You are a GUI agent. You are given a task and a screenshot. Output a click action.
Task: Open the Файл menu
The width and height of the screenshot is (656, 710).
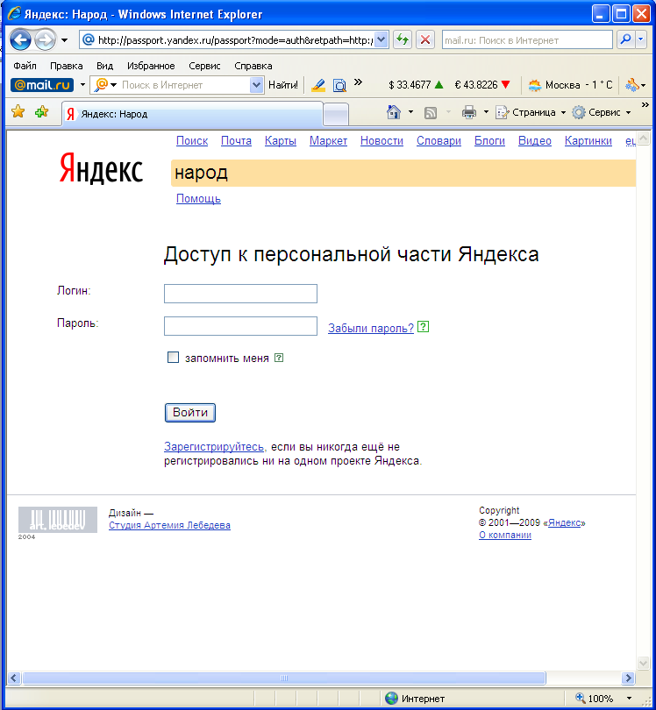tap(25, 66)
